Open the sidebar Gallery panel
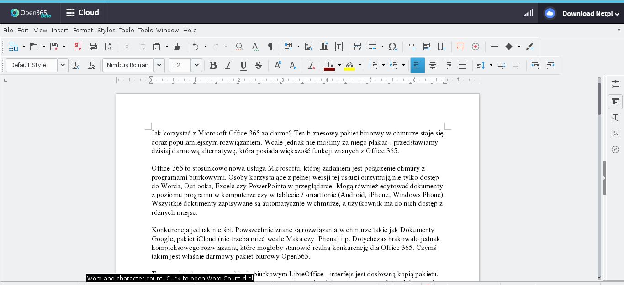The width and height of the screenshot is (624, 285). tap(615, 134)
